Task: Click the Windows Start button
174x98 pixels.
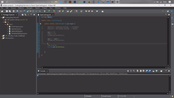Action: pos(2,2)
